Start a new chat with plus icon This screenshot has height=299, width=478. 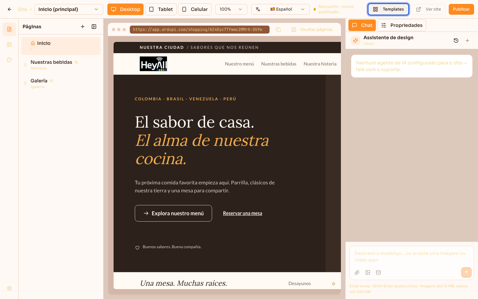467,41
